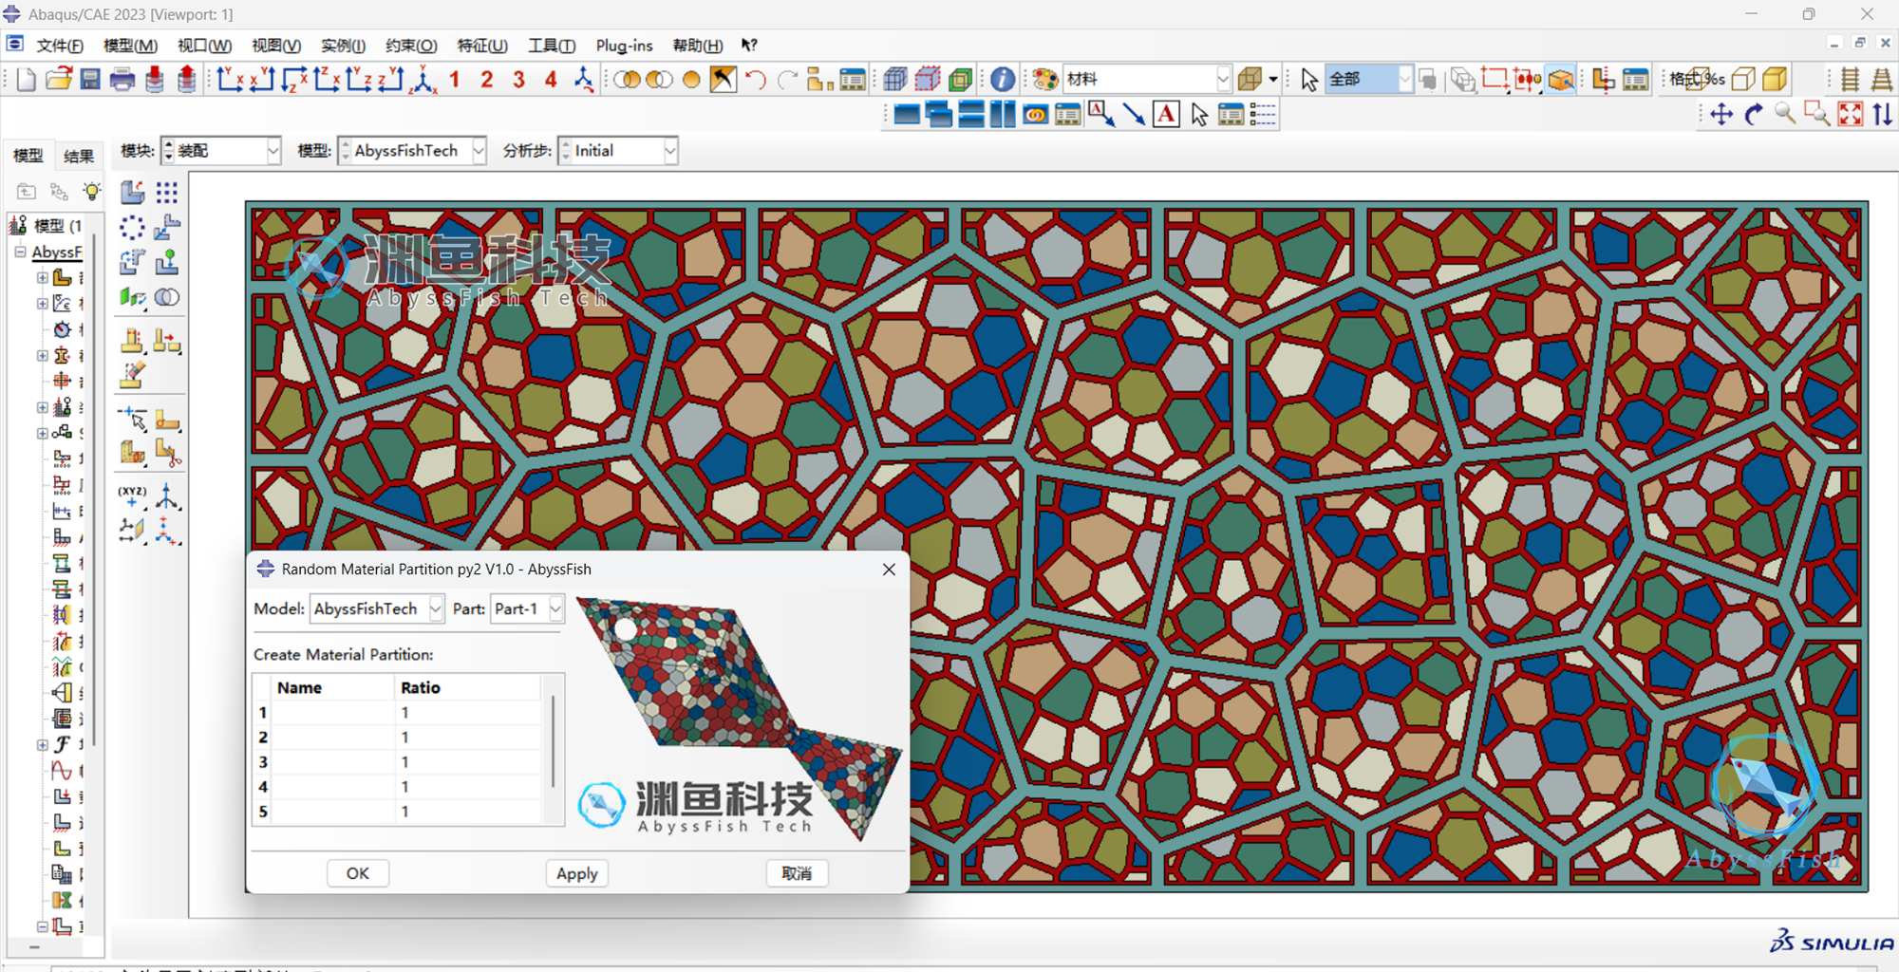
Task: Click the tree filter light bulb icon
Action: point(91,192)
